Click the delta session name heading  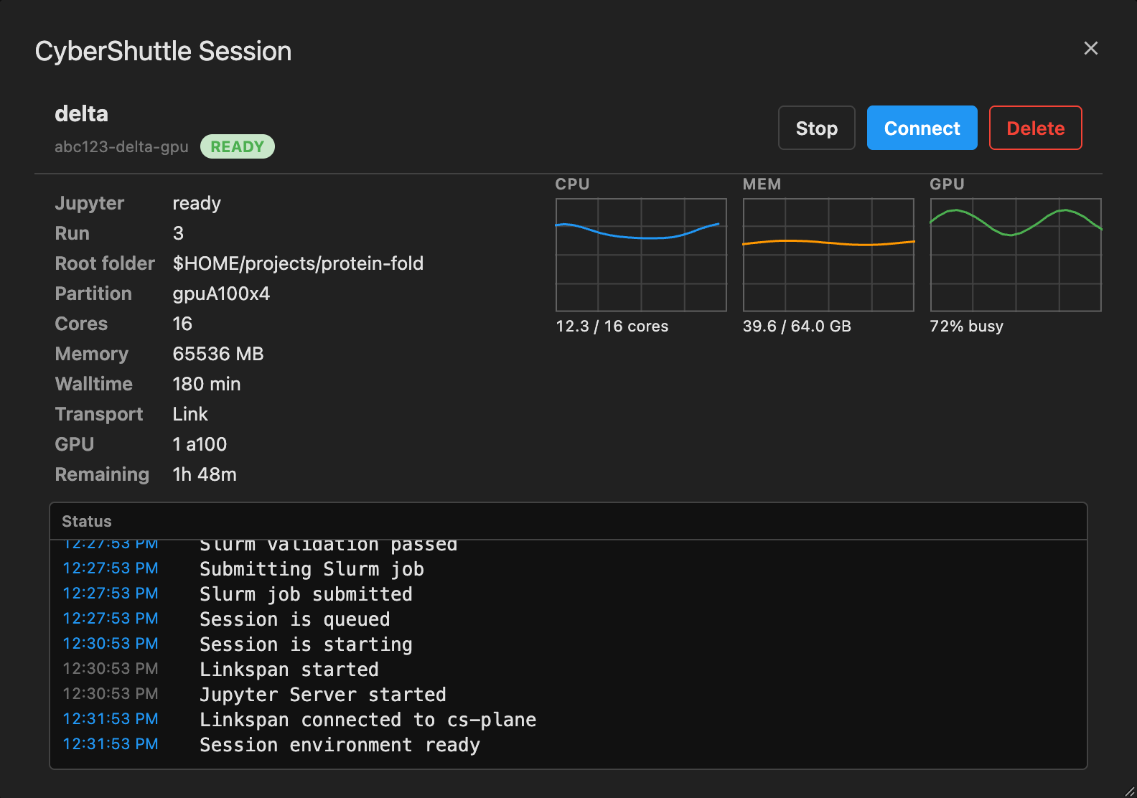tap(81, 113)
